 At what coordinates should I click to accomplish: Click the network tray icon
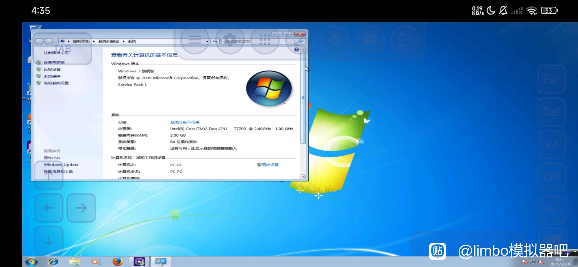pyautogui.click(x=533, y=262)
